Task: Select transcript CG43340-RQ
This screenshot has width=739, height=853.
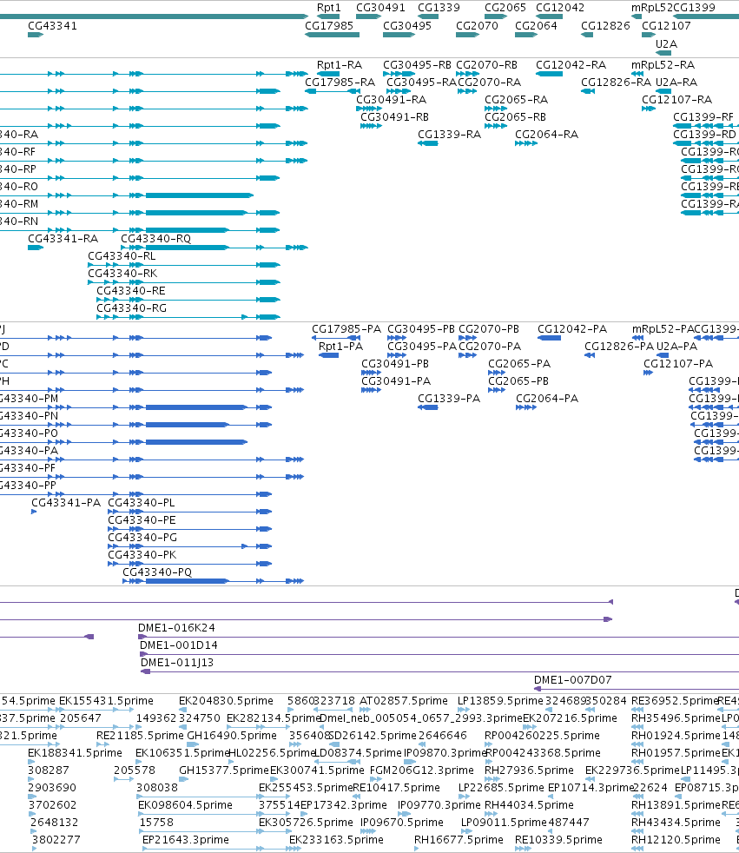Action: pyautogui.click(x=156, y=239)
